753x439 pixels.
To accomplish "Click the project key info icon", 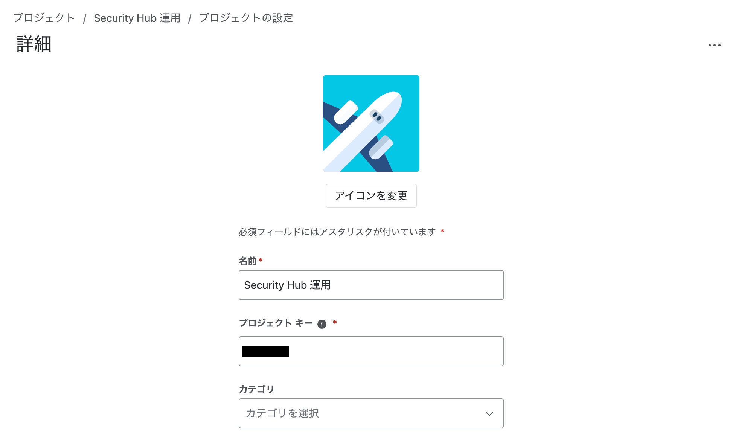I will pyautogui.click(x=322, y=324).
